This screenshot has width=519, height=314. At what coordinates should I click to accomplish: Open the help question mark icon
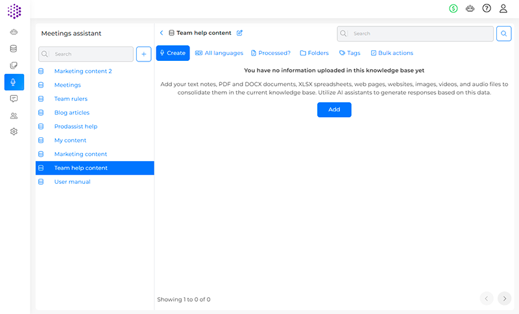click(x=487, y=8)
